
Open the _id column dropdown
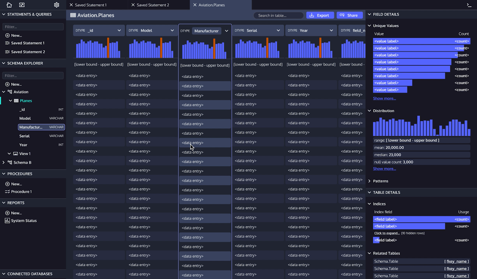click(119, 31)
